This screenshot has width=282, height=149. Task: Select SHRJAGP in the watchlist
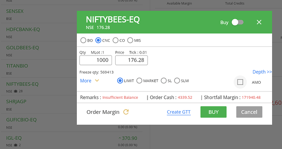[16, 102]
